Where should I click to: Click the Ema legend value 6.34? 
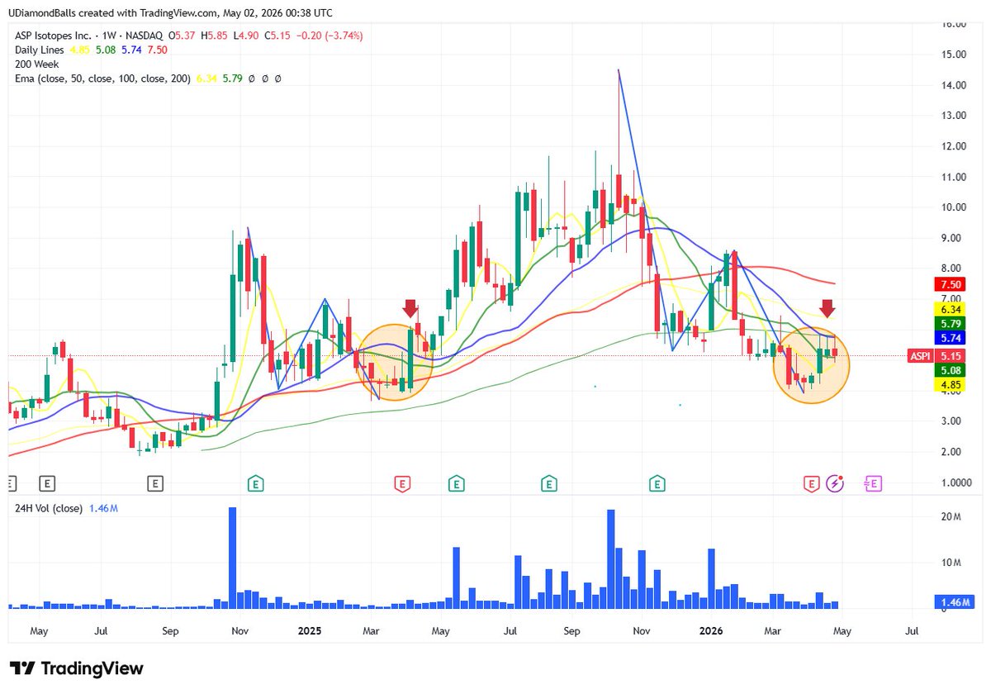coord(206,78)
